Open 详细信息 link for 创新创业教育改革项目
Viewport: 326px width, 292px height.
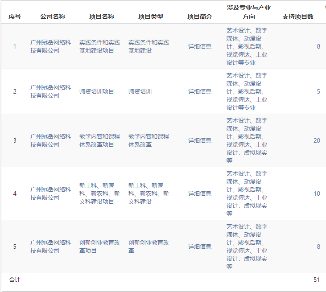tap(200, 247)
